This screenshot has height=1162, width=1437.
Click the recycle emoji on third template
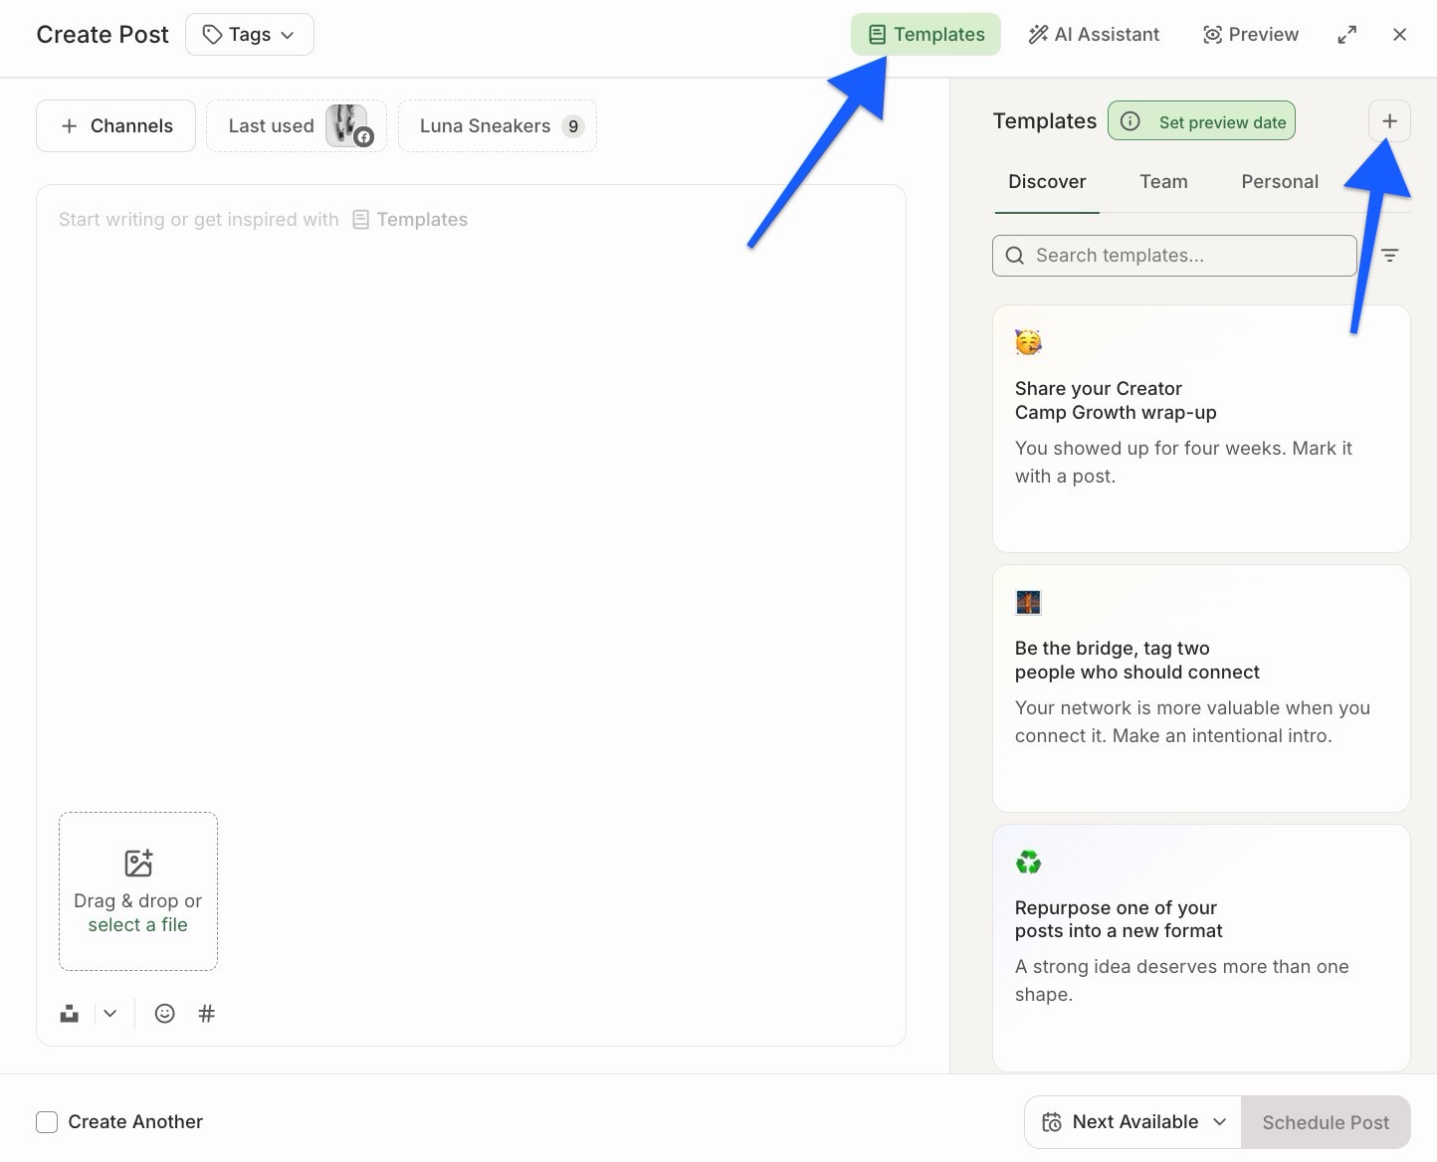(x=1028, y=862)
